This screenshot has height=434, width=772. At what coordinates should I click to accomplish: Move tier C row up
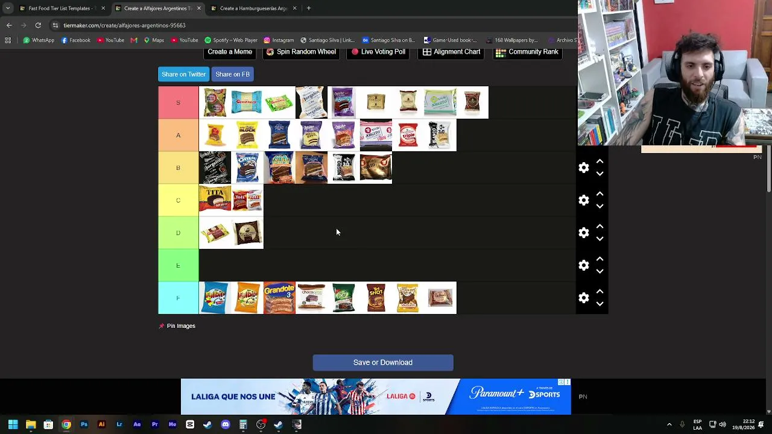[x=600, y=194]
